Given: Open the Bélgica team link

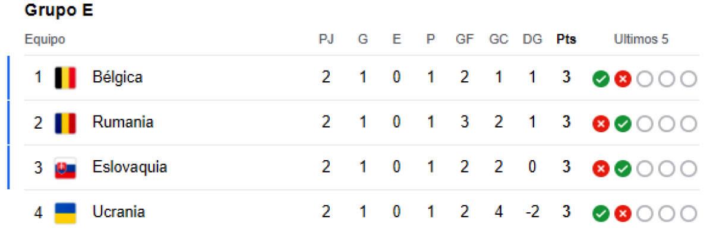Looking at the screenshot, I should [117, 77].
